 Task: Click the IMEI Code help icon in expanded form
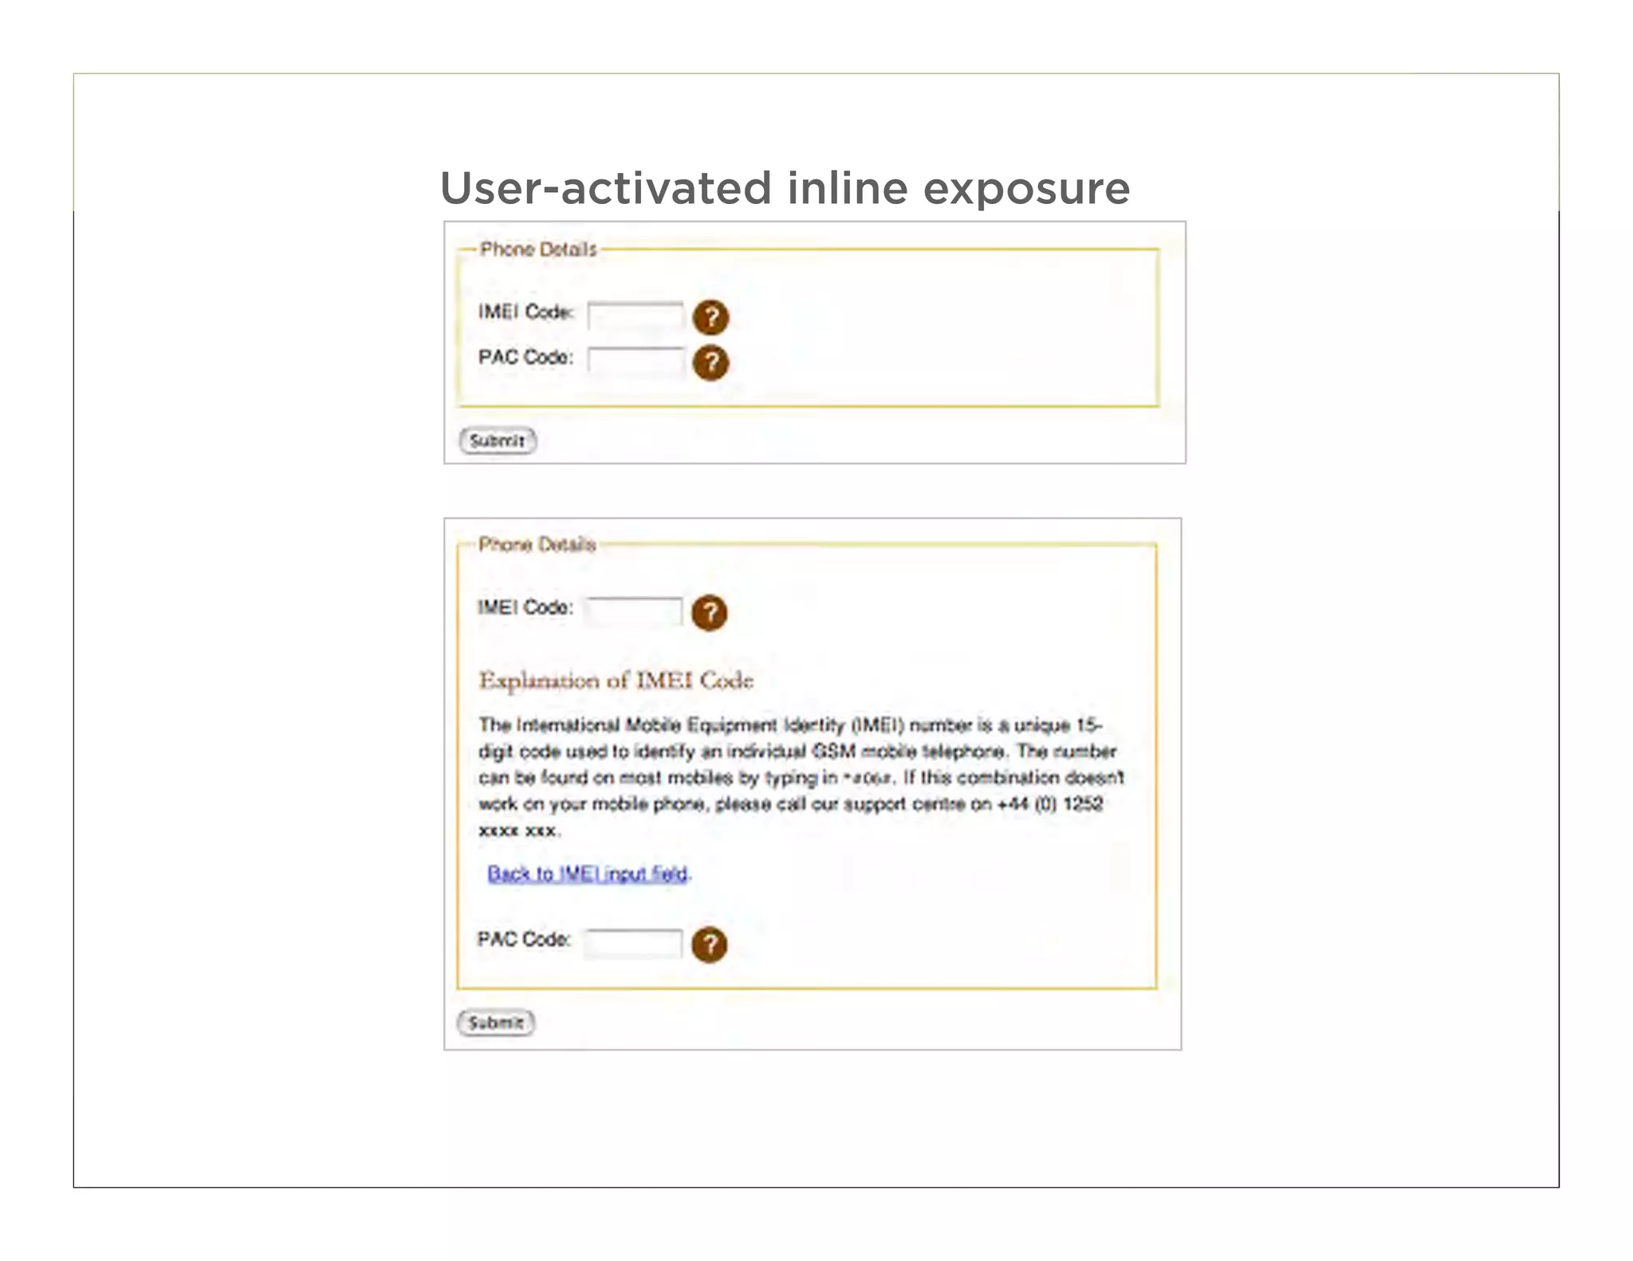(709, 613)
